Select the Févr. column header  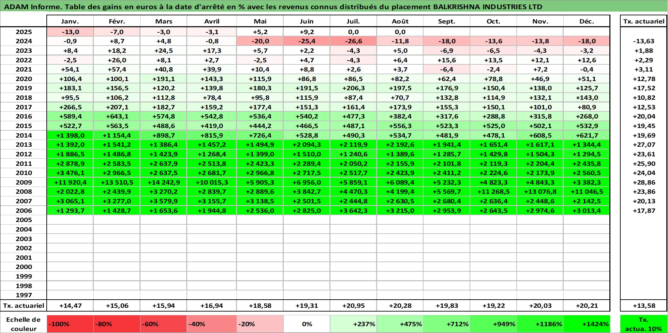[x=117, y=21]
